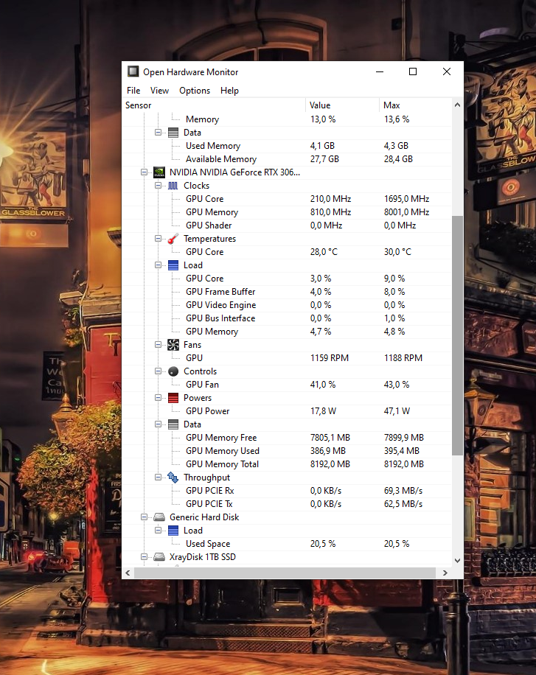
Task: Select the Used Memory row
Action: click(287, 146)
